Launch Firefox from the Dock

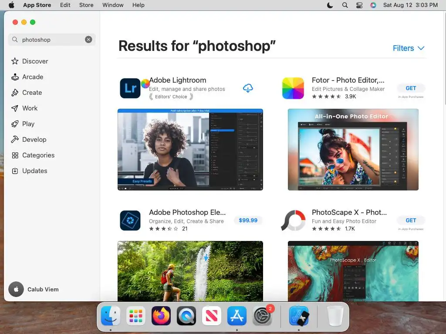pos(161,316)
